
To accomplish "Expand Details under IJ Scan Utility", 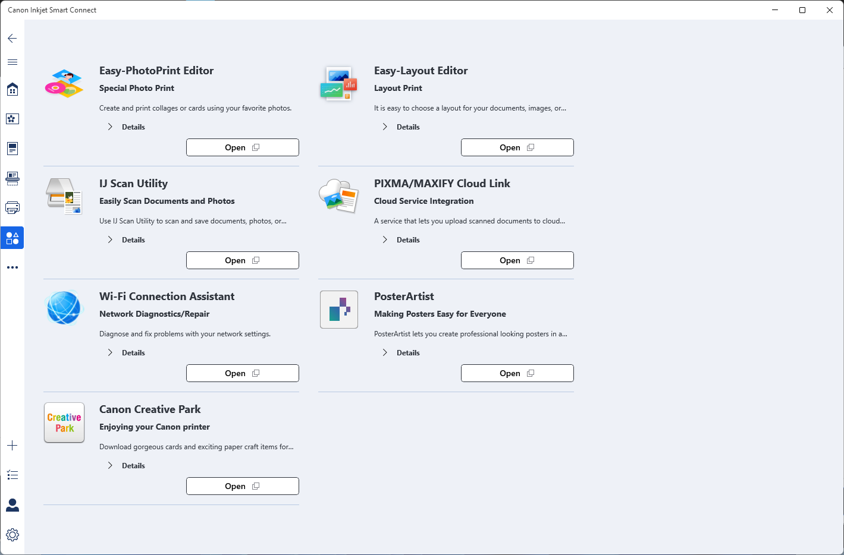I will tap(127, 239).
